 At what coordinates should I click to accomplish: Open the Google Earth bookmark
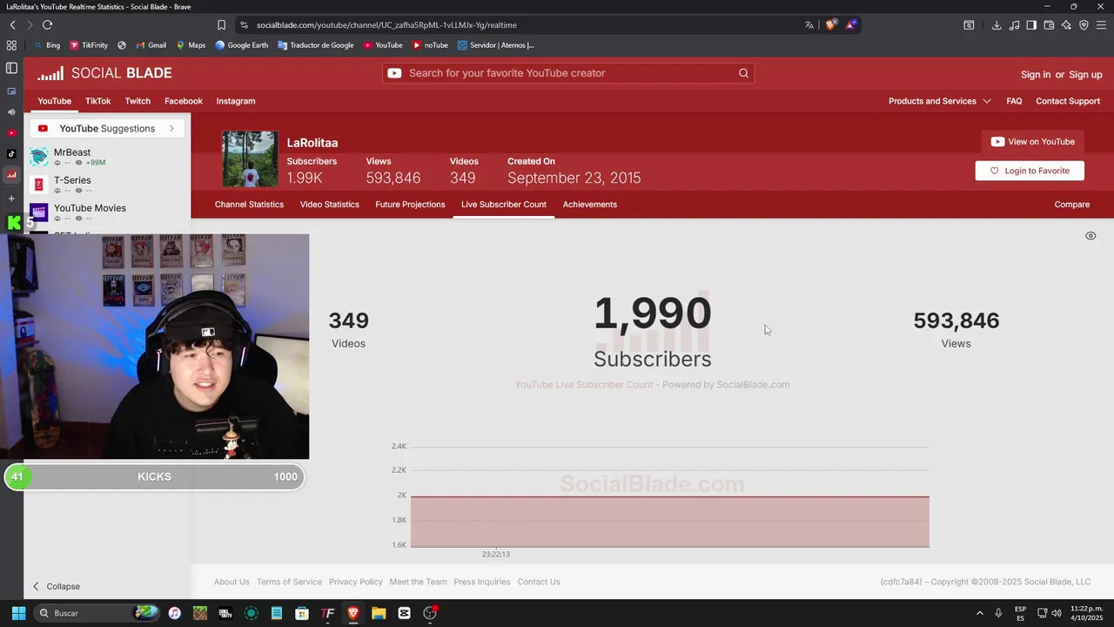click(242, 45)
